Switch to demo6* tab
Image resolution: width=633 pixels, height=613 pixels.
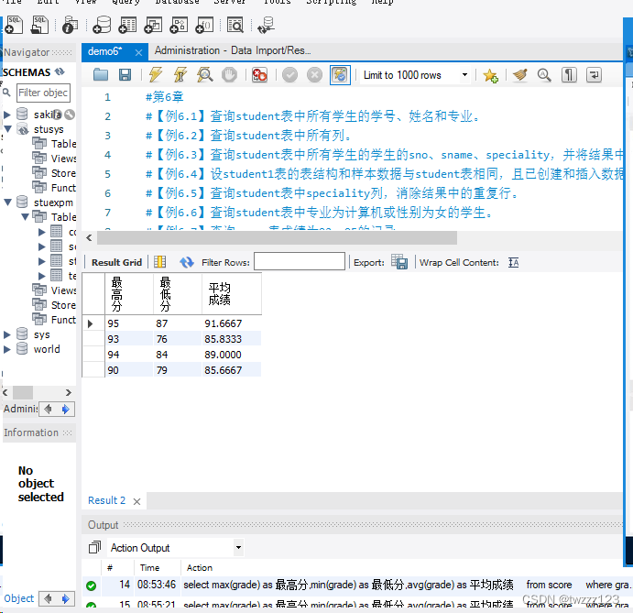(x=105, y=51)
